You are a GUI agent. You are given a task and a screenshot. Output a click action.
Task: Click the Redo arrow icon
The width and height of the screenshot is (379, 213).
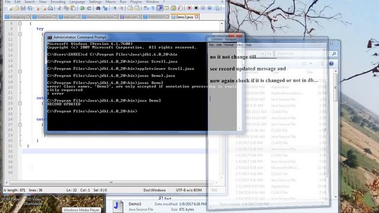pos(89,8)
